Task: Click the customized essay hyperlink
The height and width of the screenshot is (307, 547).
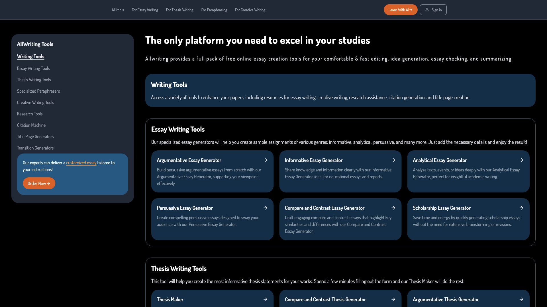Action: point(81,163)
